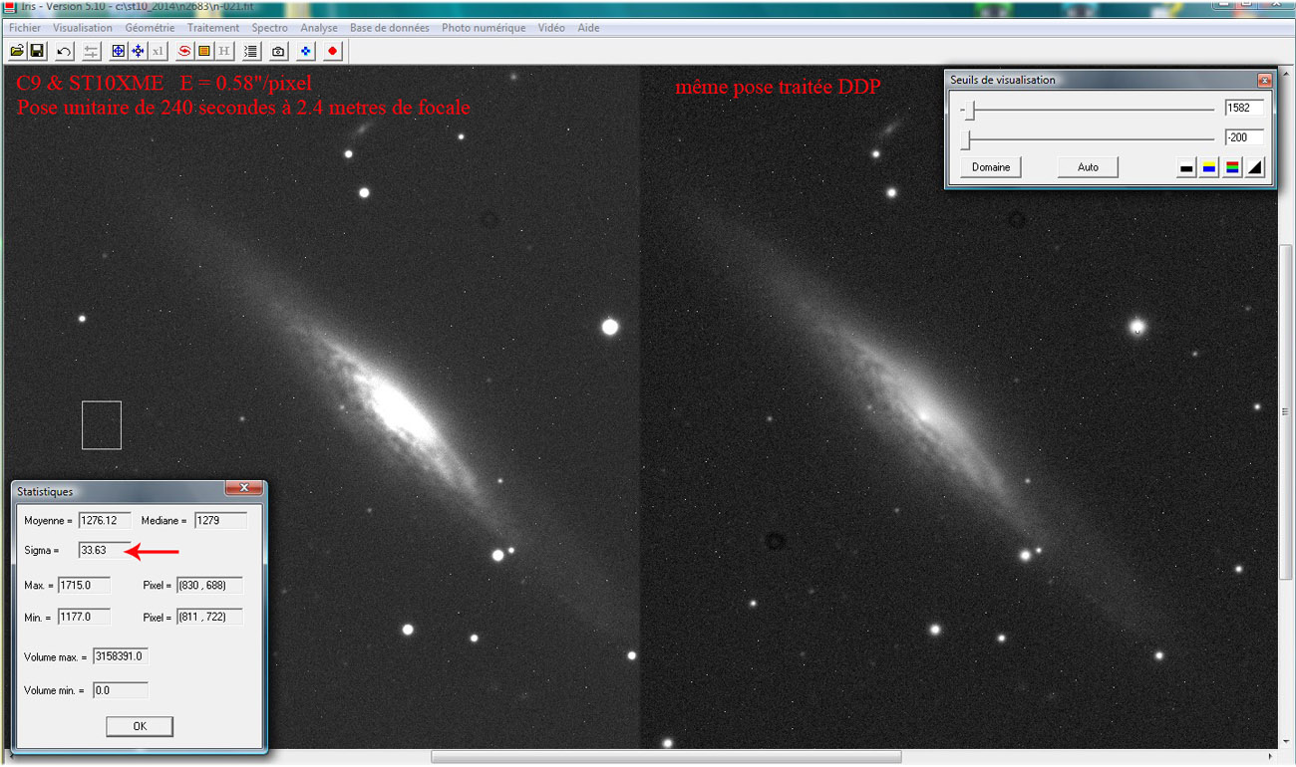
Task: Click the threshold sliders toolbar icon
Action: tap(91, 51)
